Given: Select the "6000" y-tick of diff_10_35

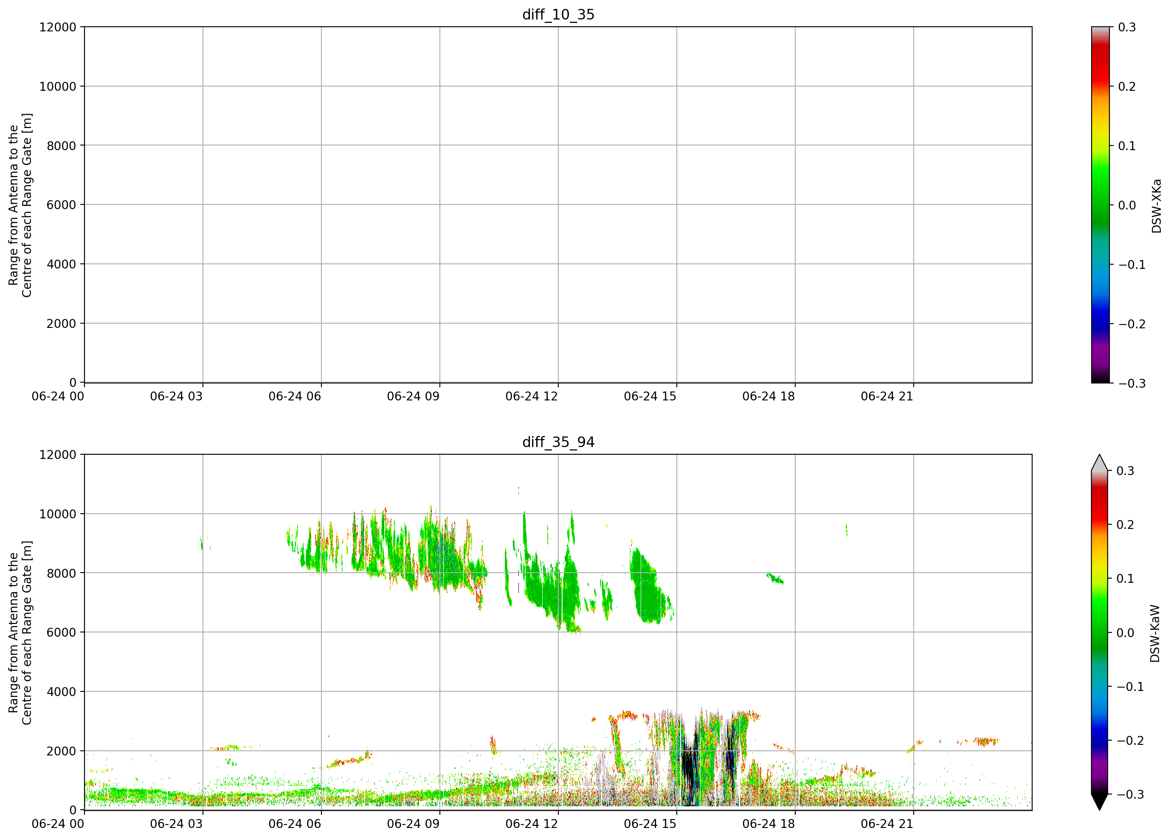Looking at the screenshot, I should tap(62, 205).
